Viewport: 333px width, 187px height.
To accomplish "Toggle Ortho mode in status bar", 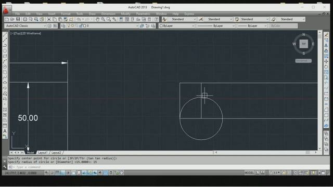I will pos(62,173).
